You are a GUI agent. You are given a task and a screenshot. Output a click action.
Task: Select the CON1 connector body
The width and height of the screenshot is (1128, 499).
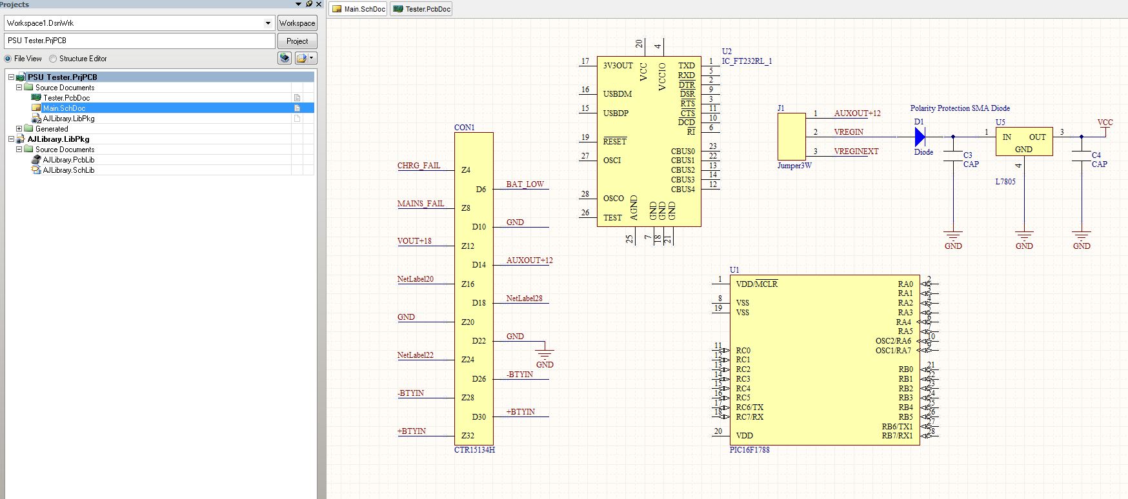(474, 289)
